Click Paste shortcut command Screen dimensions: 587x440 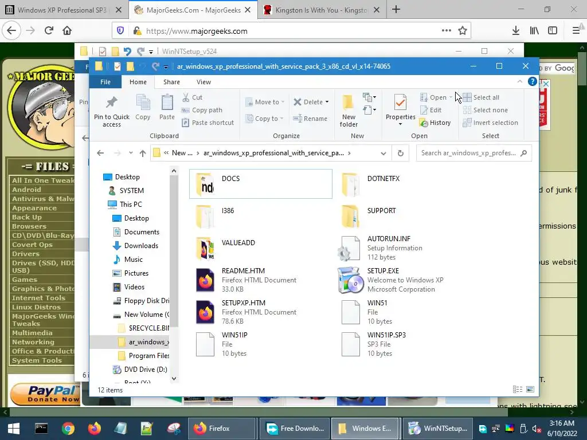click(x=208, y=123)
